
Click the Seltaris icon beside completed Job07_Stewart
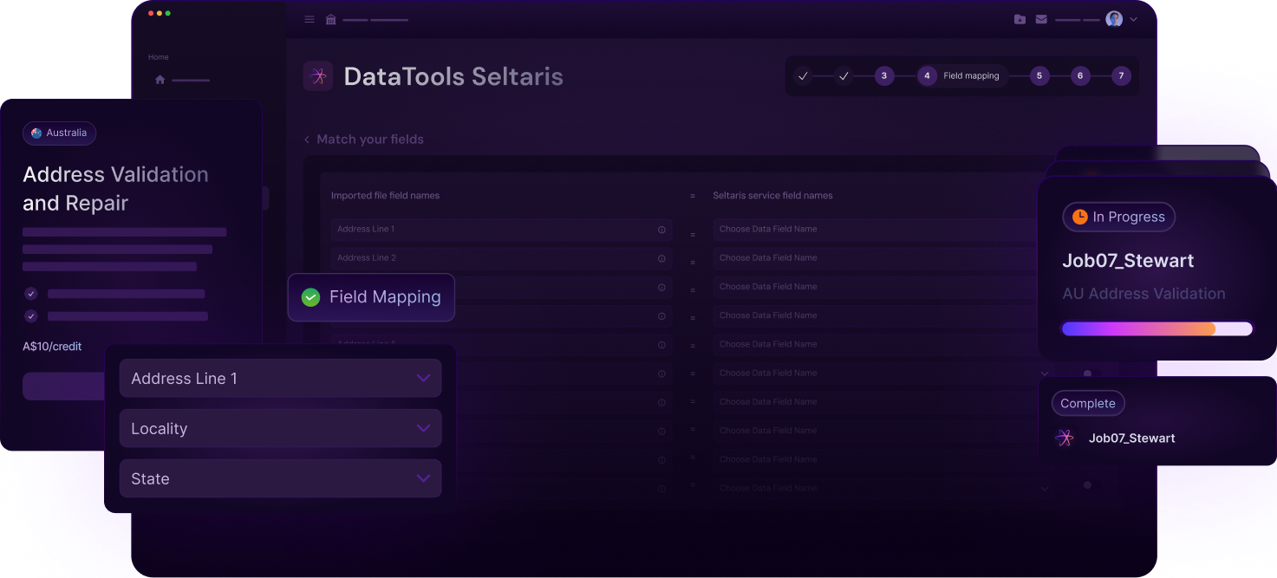pyautogui.click(x=1065, y=438)
